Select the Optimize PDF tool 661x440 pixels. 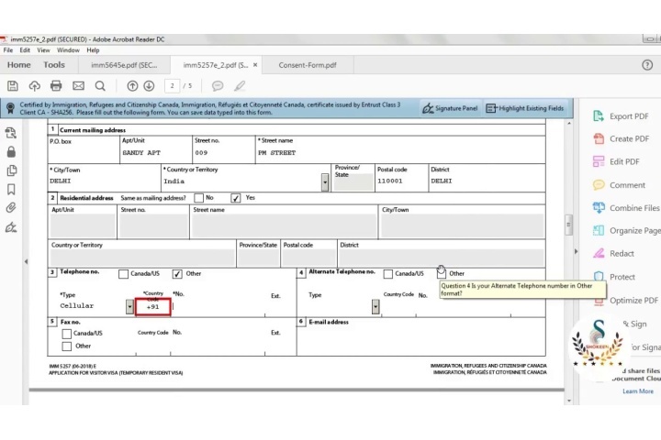coord(625,301)
